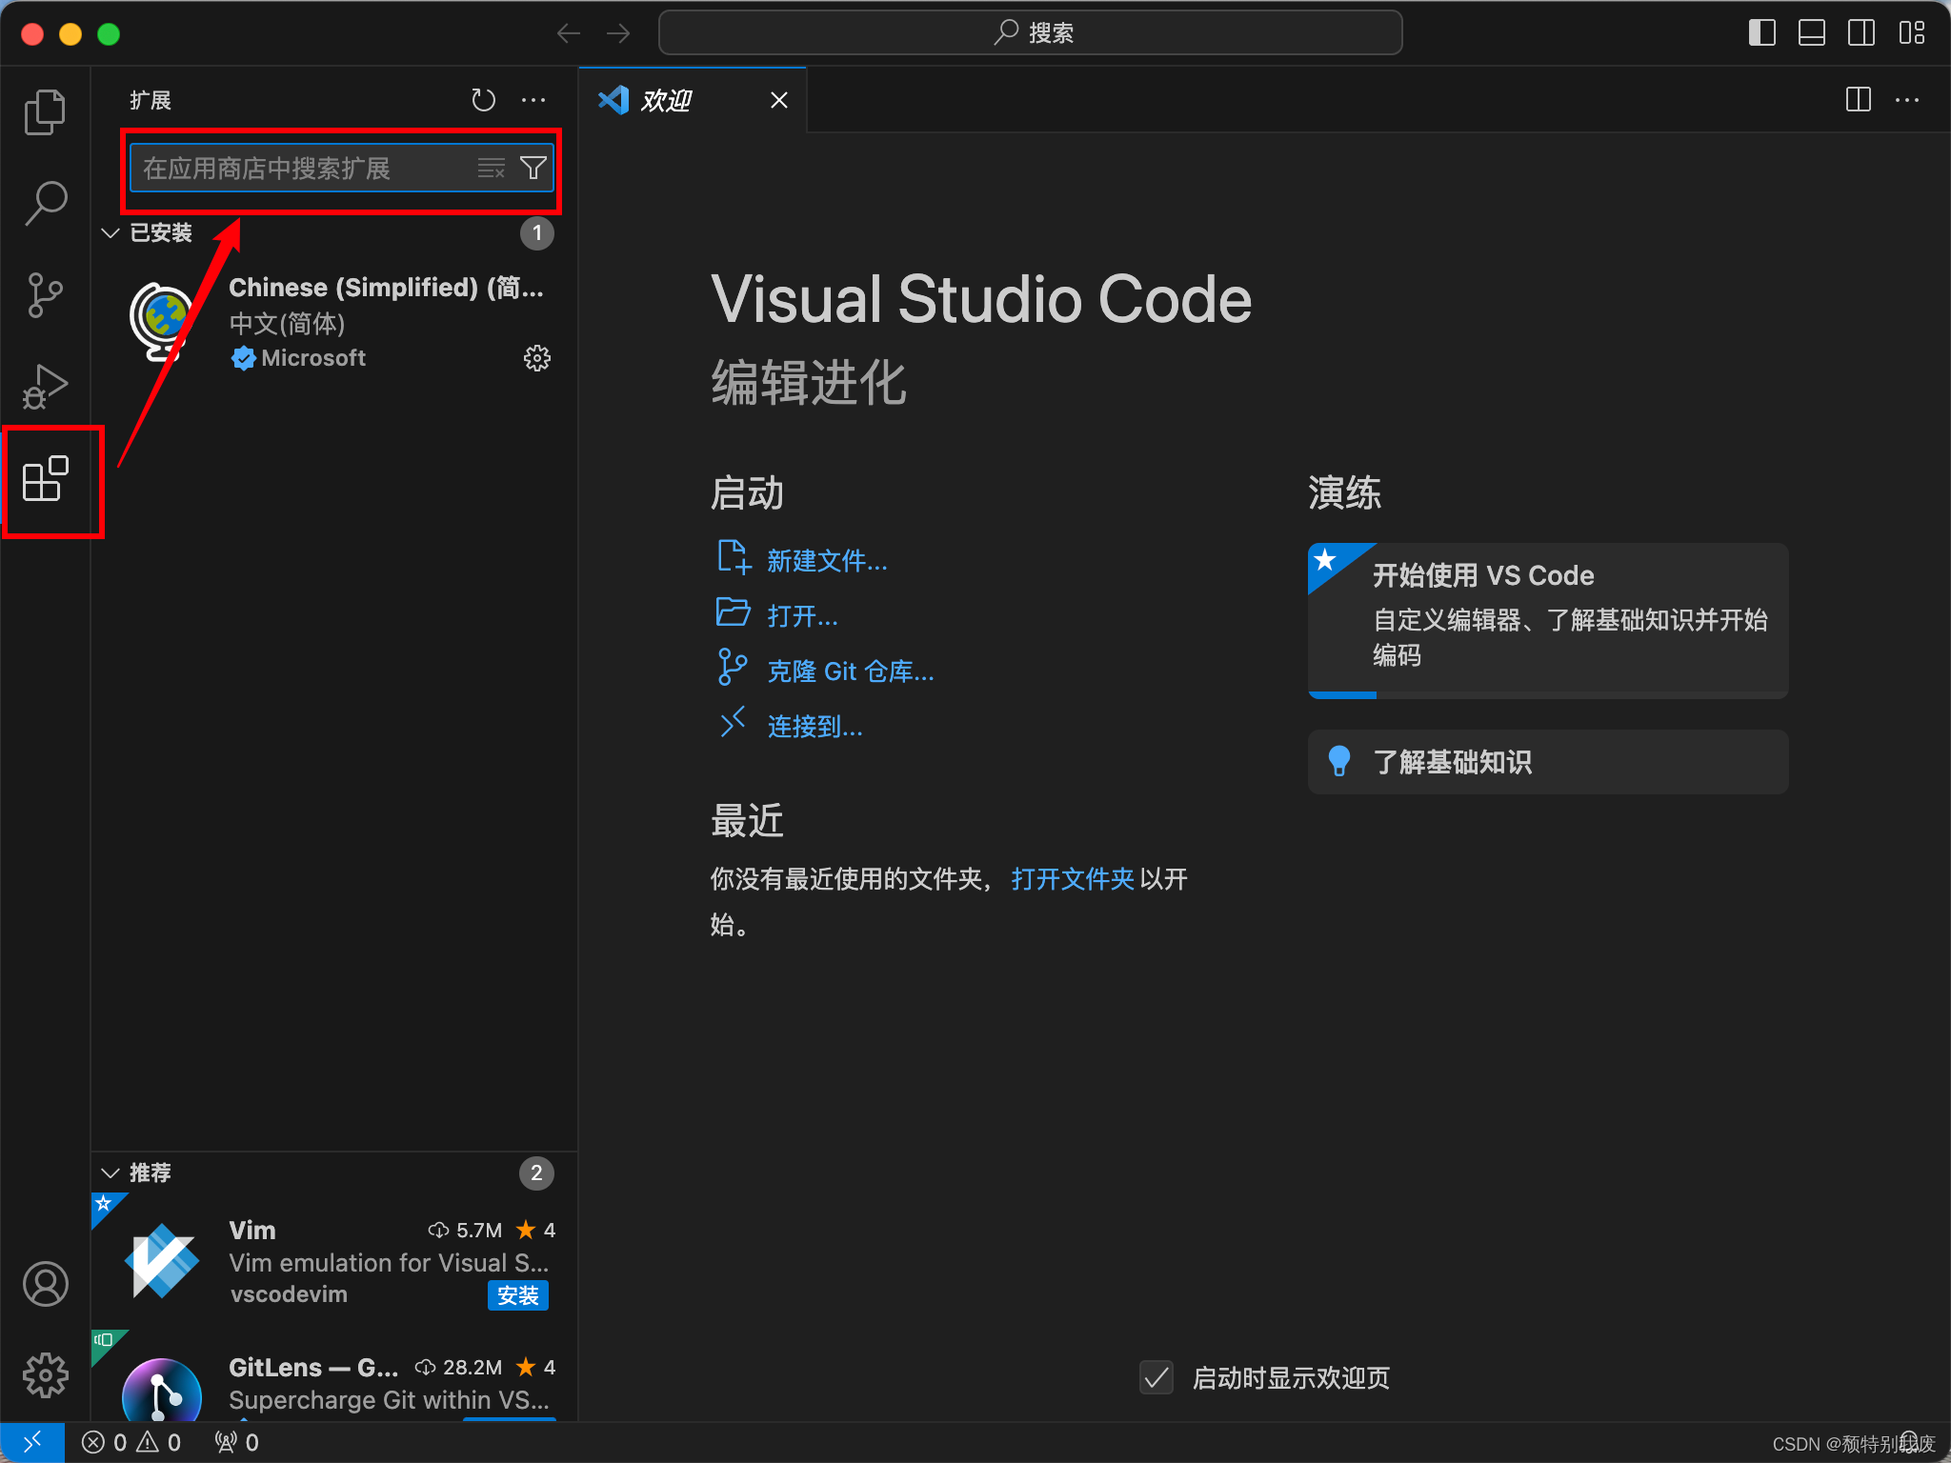Open the Manage gear in activity bar
This screenshot has height=1463, width=1951.
pos(46,1375)
